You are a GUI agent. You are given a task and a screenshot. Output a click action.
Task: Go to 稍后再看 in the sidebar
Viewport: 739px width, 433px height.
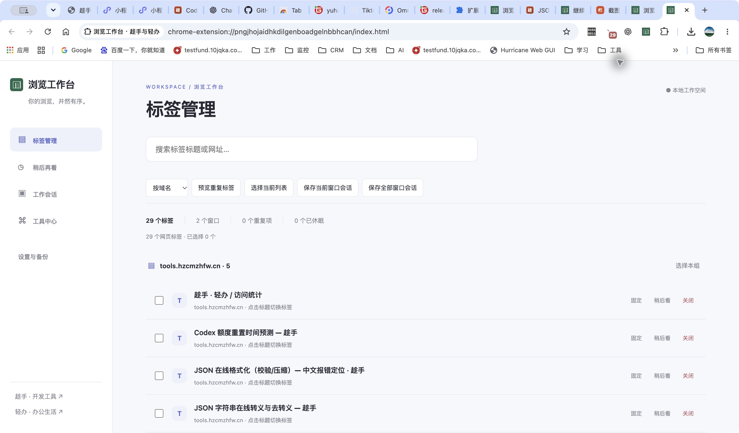click(x=56, y=168)
